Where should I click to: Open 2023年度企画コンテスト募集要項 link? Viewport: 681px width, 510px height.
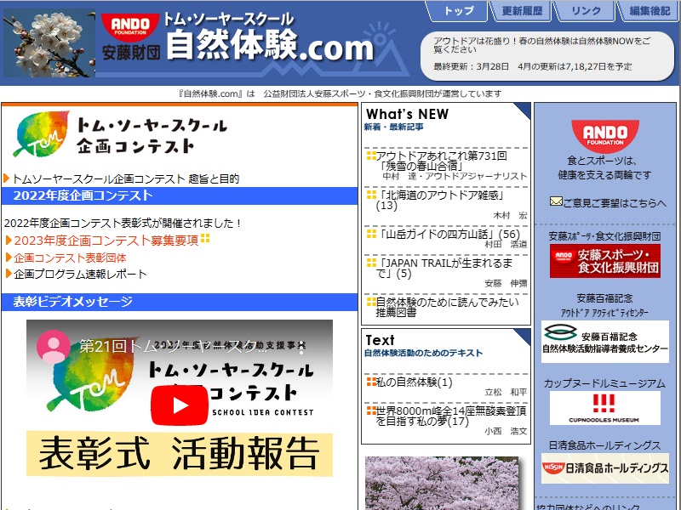click(106, 241)
